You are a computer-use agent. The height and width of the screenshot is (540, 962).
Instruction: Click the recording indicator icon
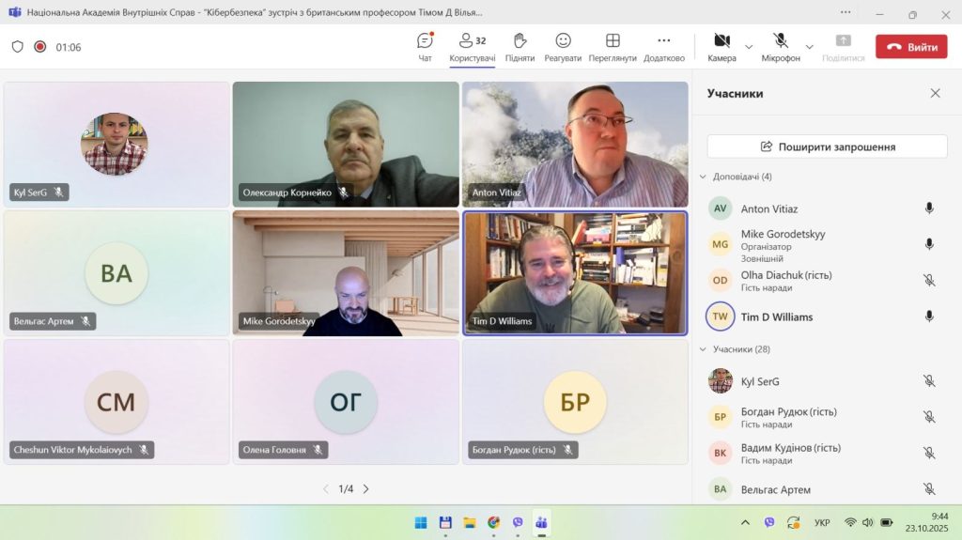point(40,47)
